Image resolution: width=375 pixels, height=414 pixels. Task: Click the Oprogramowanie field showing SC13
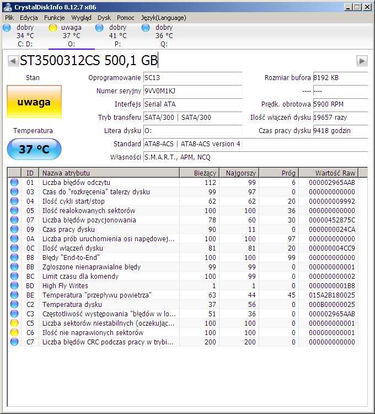coord(193,78)
